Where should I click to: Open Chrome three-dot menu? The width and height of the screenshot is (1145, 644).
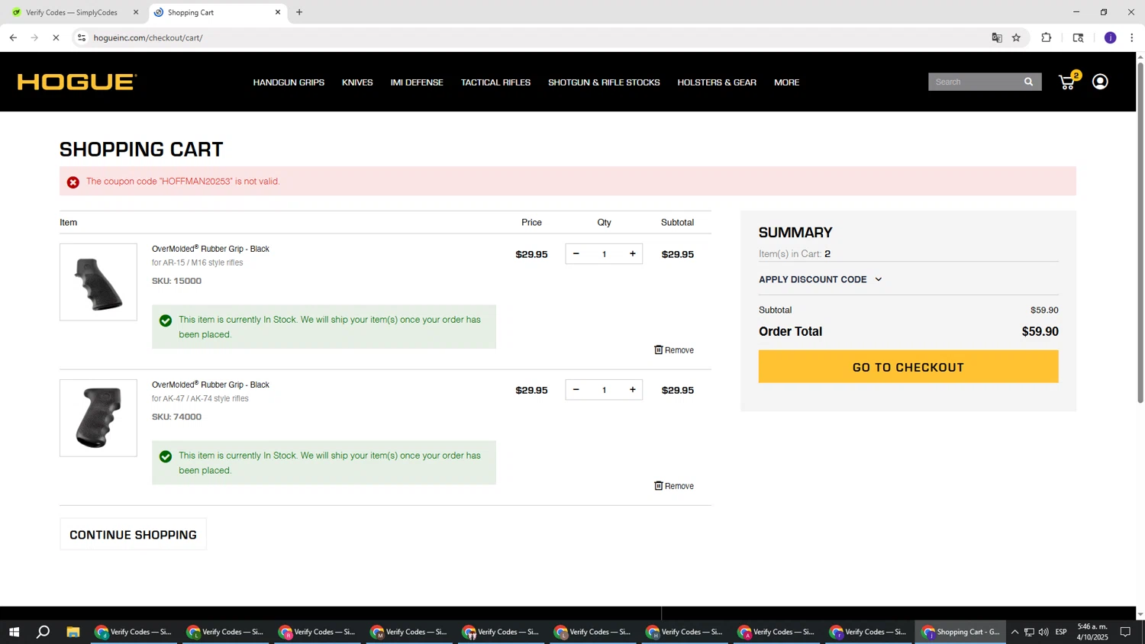coord(1132,37)
